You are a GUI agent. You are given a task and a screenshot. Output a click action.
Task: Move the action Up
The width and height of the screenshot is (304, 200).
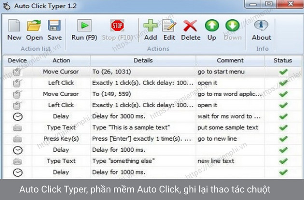point(212,30)
